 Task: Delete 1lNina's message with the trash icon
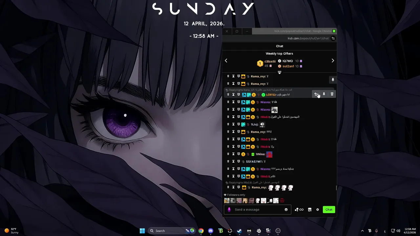(x=228, y=154)
